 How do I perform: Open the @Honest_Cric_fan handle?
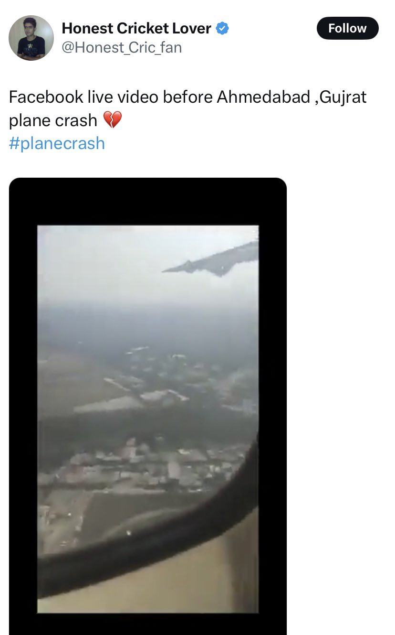click(122, 48)
